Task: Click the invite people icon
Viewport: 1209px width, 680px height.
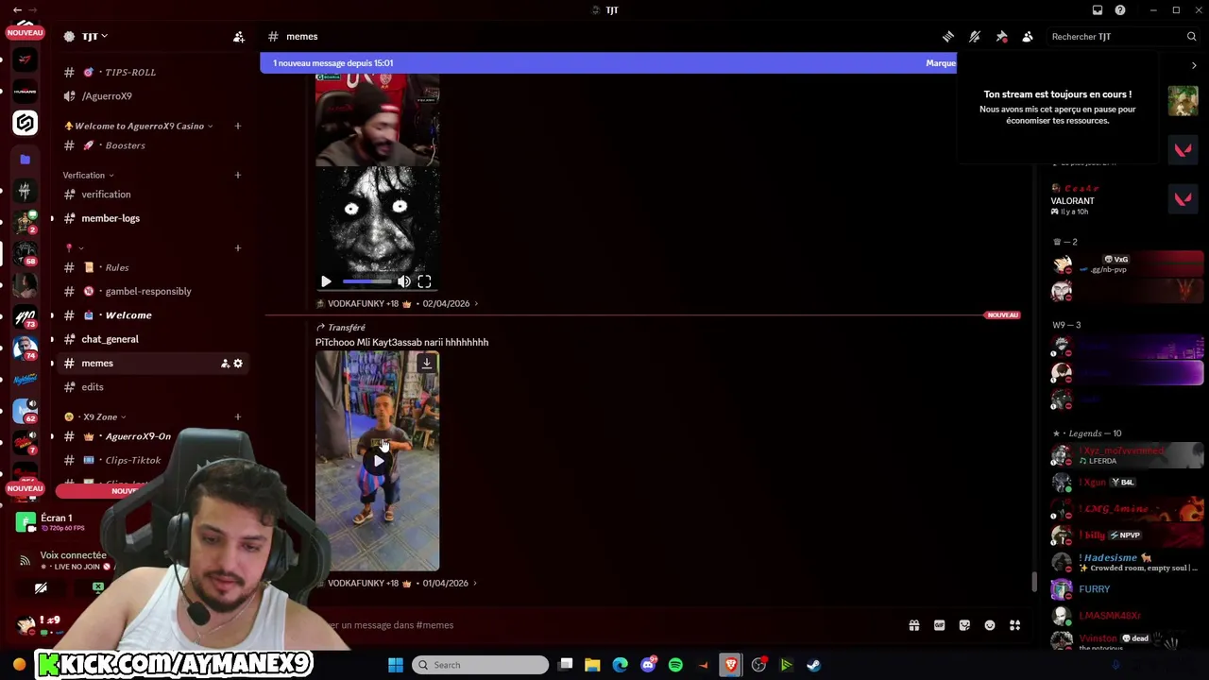Action: pos(239,37)
